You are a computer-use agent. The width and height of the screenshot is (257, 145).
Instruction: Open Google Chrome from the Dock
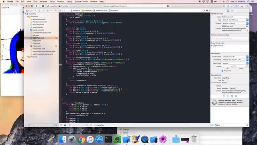pos(81,139)
